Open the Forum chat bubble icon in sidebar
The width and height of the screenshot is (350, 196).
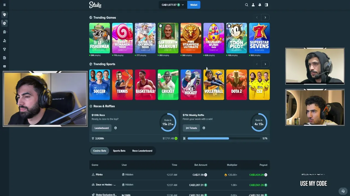click(x=4, y=66)
